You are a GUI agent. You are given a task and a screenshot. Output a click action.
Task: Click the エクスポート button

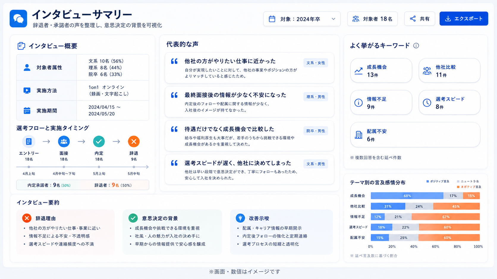point(464,19)
